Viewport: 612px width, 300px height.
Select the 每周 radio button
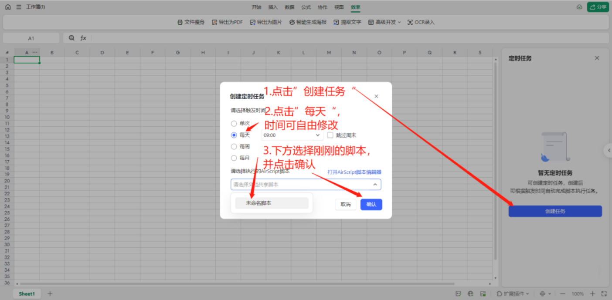pos(234,147)
